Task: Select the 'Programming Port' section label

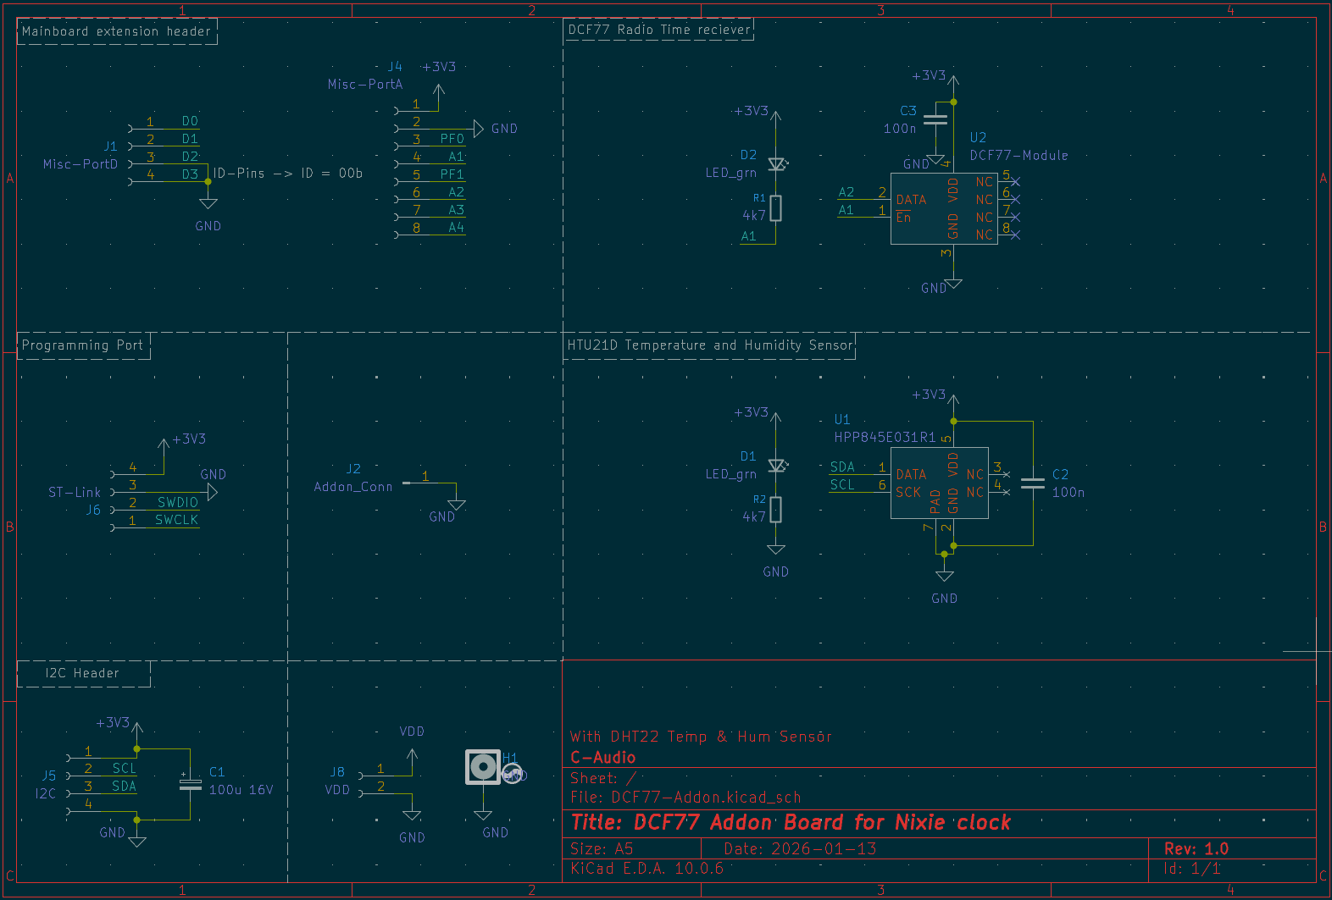Action: click(82, 345)
